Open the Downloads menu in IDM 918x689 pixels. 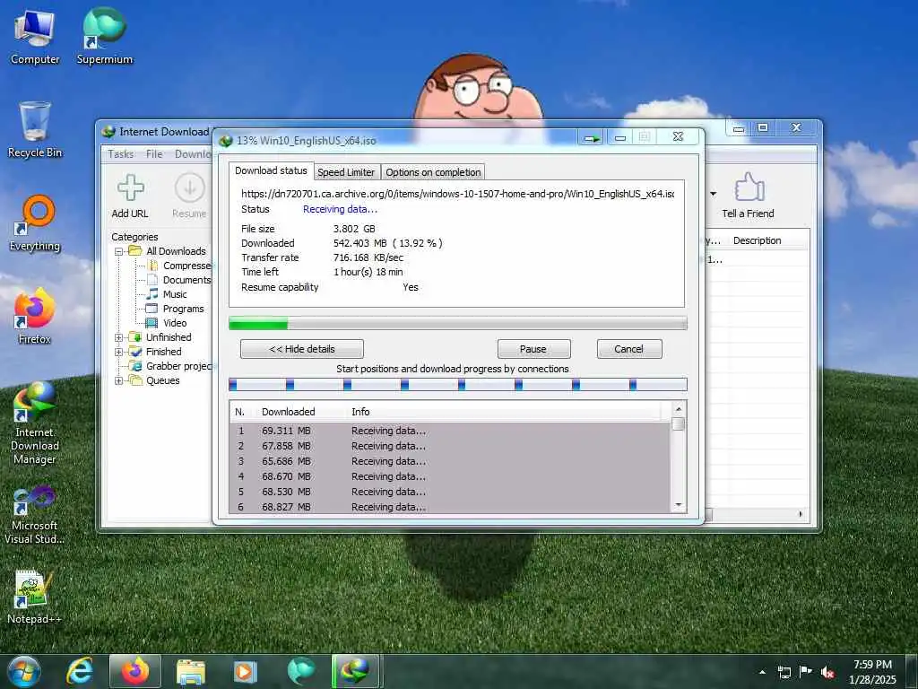(194, 154)
